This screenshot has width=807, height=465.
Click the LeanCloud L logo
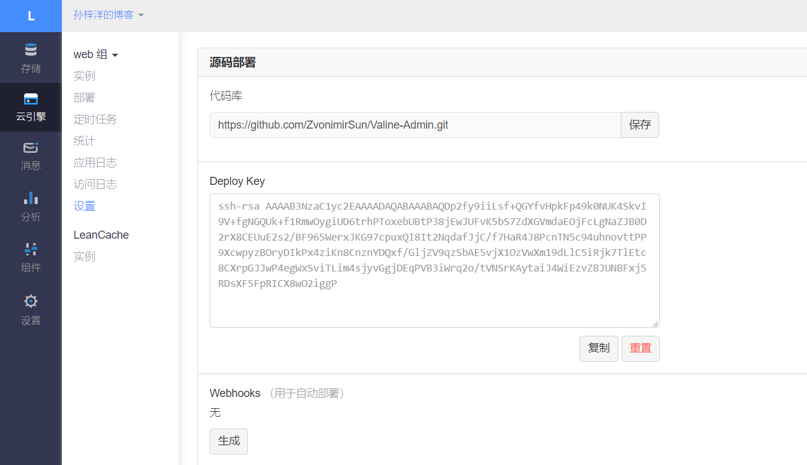(31, 16)
